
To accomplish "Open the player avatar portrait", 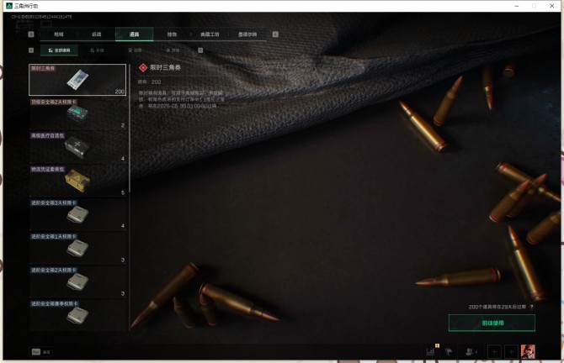I will coord(528,352).
